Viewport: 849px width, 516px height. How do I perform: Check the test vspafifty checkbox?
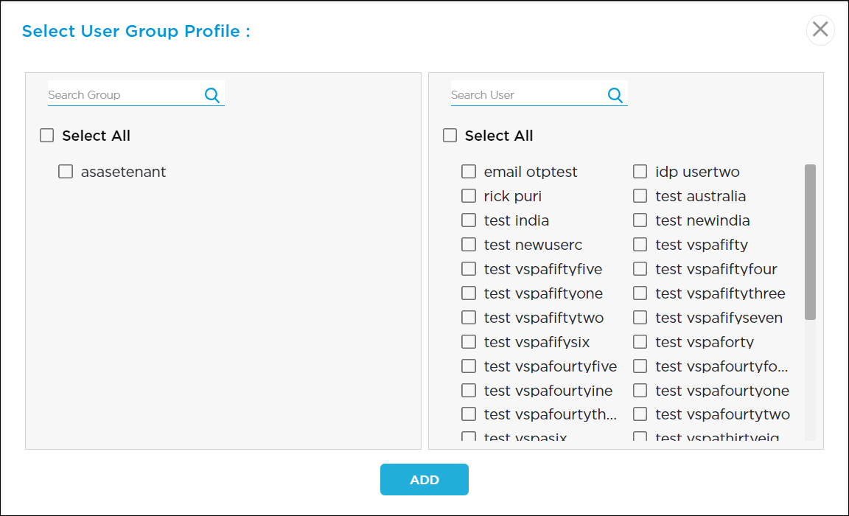tap(640, 244)
